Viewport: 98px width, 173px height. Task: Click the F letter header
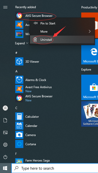(16, 154)
